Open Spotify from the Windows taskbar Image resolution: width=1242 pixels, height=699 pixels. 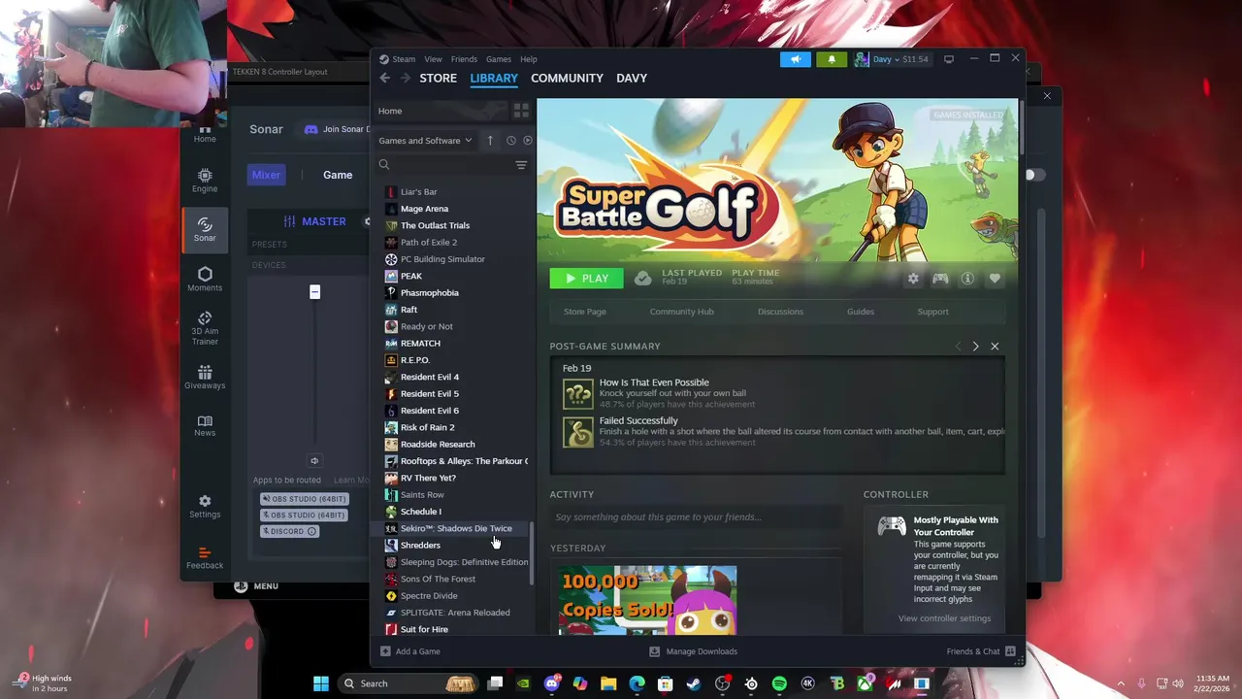[779, 683]
